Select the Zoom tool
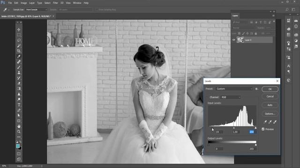Image resolution: width=300 pixels, height=168 pixels. coord(19,132)
